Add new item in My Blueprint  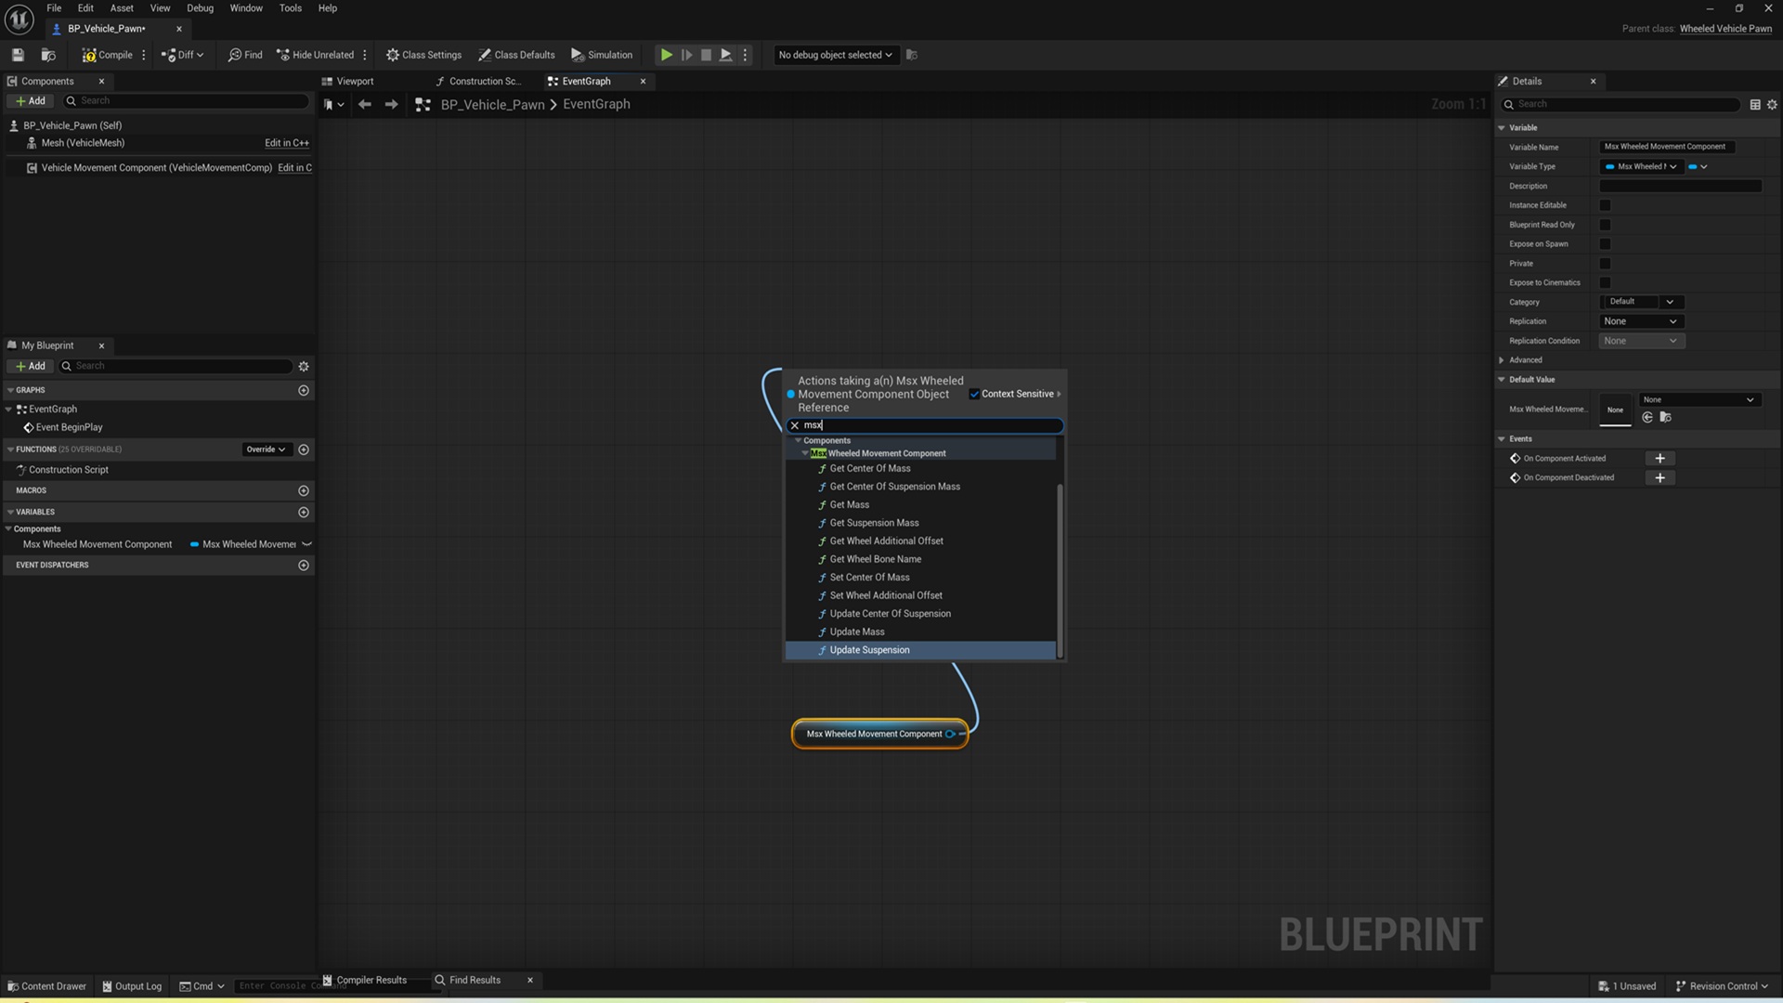click(x=31, y=366)
